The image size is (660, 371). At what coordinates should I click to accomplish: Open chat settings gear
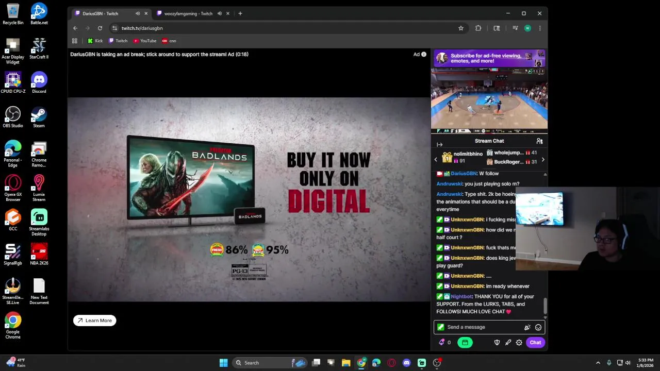pyautogui.click(x=519, y=343)
